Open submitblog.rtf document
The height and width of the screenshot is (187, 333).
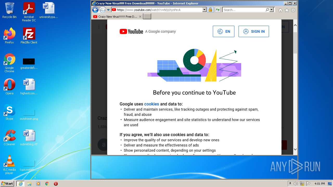tap(29, 138)
